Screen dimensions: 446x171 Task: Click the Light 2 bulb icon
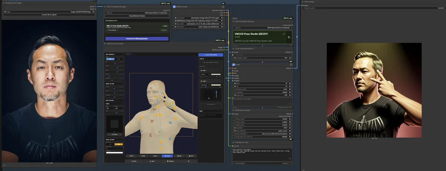click(x=201, y=81)
